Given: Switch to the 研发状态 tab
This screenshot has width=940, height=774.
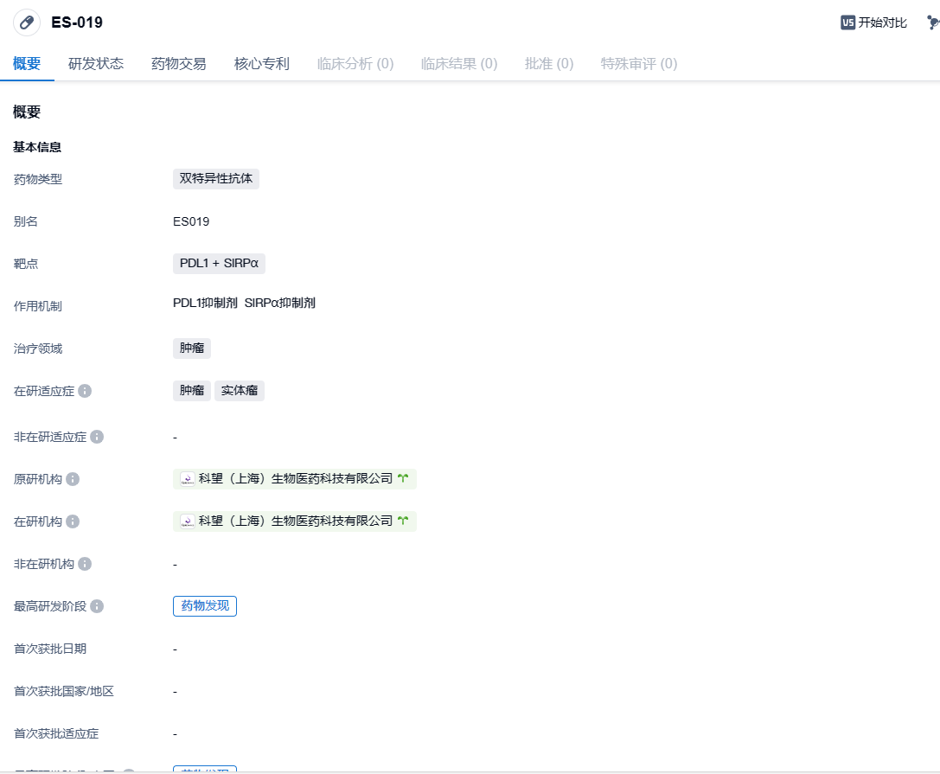Looking at the screenshot, I should (96, 64).
